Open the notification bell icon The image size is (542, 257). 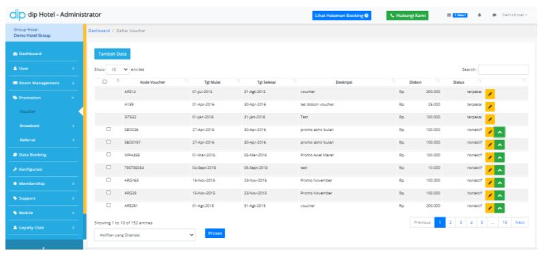pos(480,15)
